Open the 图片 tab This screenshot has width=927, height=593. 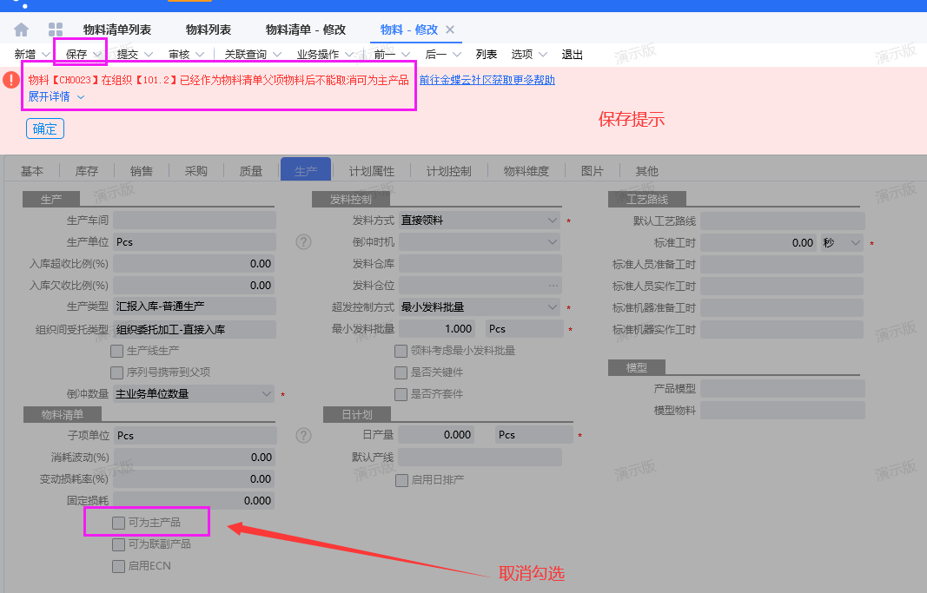point(593,171)
